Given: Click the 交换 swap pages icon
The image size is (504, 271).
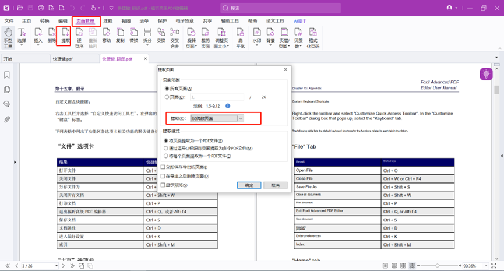Looking at the screenshot, I should [x=161, y=36].
